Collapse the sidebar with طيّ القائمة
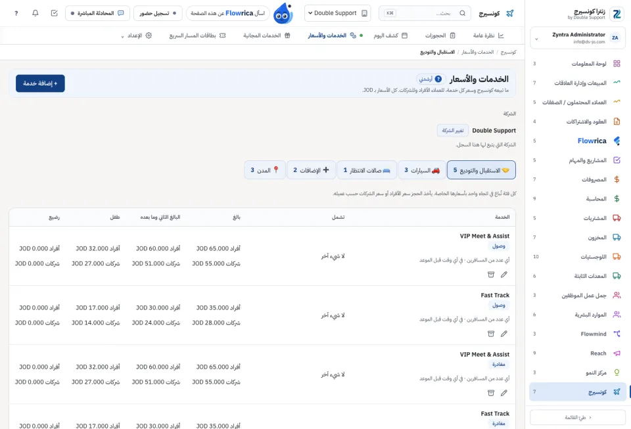This screenshot has height=429, width=631. point(578,417)
